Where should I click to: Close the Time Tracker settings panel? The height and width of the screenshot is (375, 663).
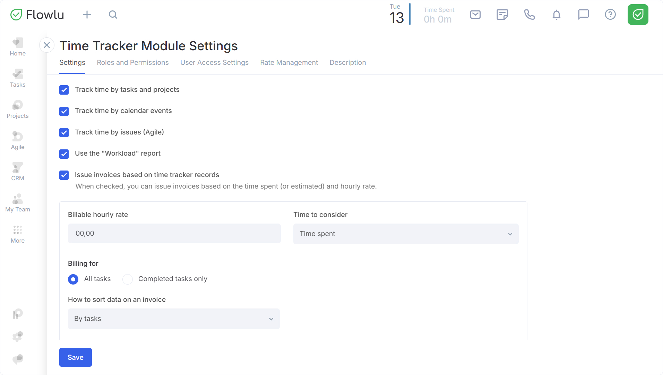click(47, 45)
